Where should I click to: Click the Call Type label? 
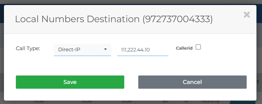click(x=28, y=48)
